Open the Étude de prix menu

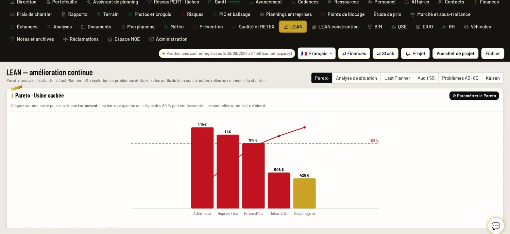coord(387,14)
